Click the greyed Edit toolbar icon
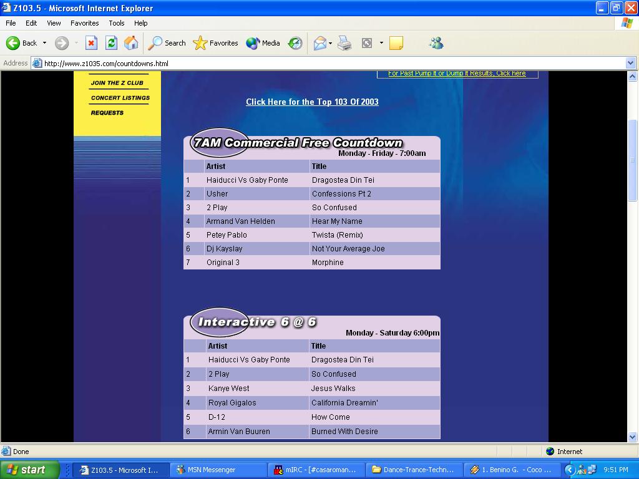639x479 pixels. pyautogui.click(x=367, y=43)
